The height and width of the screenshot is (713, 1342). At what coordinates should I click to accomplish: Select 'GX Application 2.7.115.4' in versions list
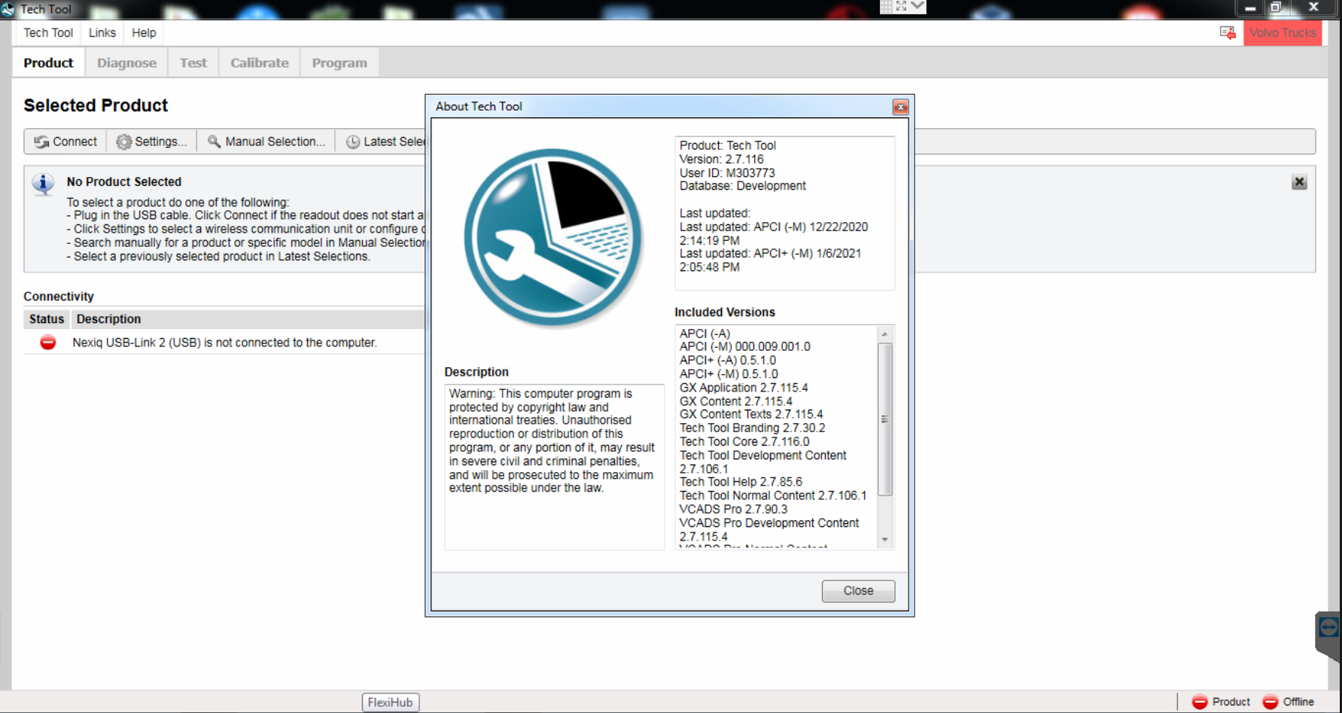point(744,388)
